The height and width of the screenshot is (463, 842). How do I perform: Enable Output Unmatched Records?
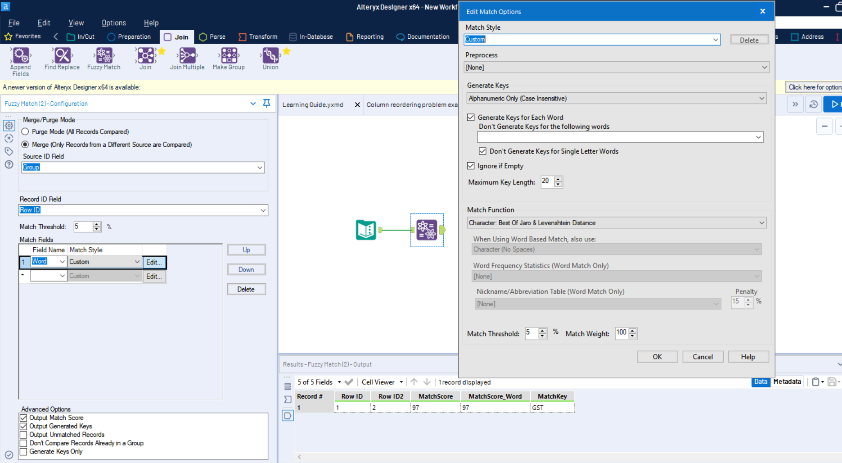pos(23,434)
